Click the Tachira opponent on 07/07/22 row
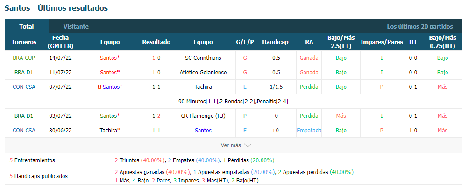The height and width of the screenshot is (189, 468). [x=203, y=87]
